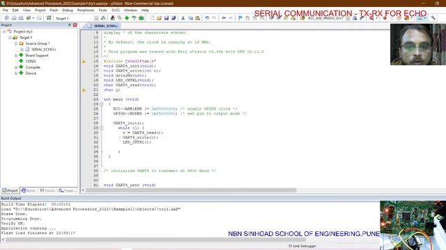Switch to the Templates tab
The image size is (446, 250).
(68, 190)
